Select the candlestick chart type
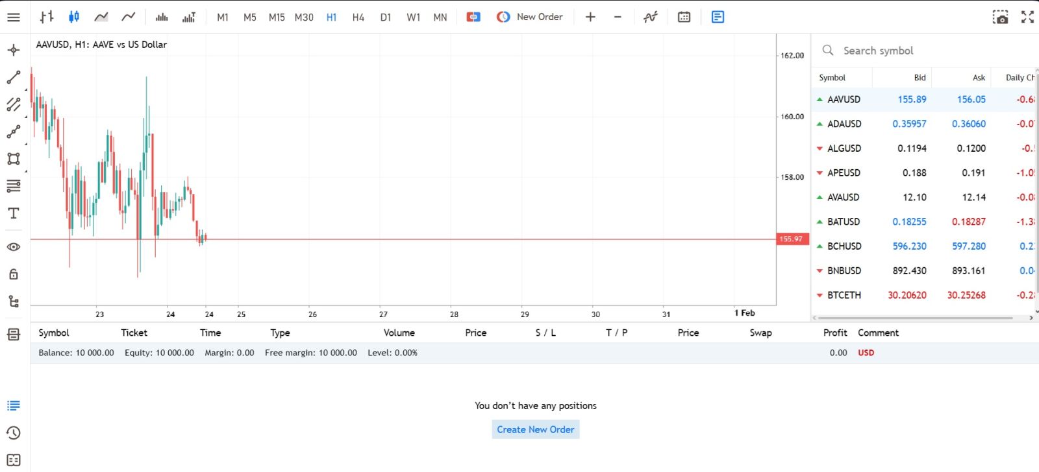This screenshot has width=1039, height=472. click(x=74, y=18)
